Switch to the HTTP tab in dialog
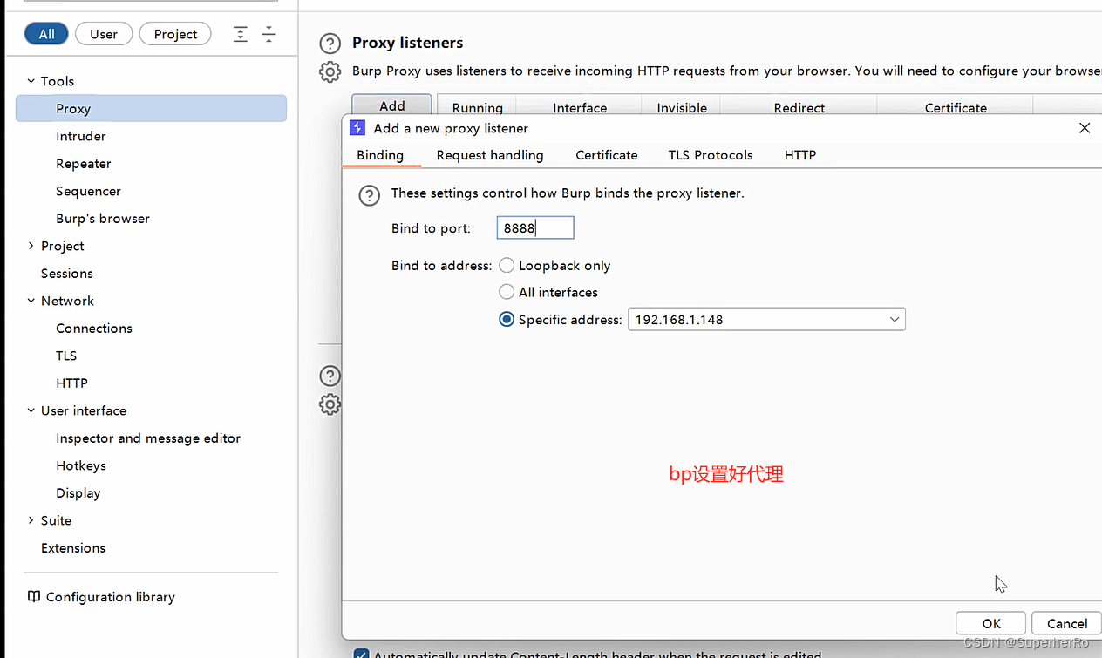Viewport: 1102px width, 658px height. (800, 155)
